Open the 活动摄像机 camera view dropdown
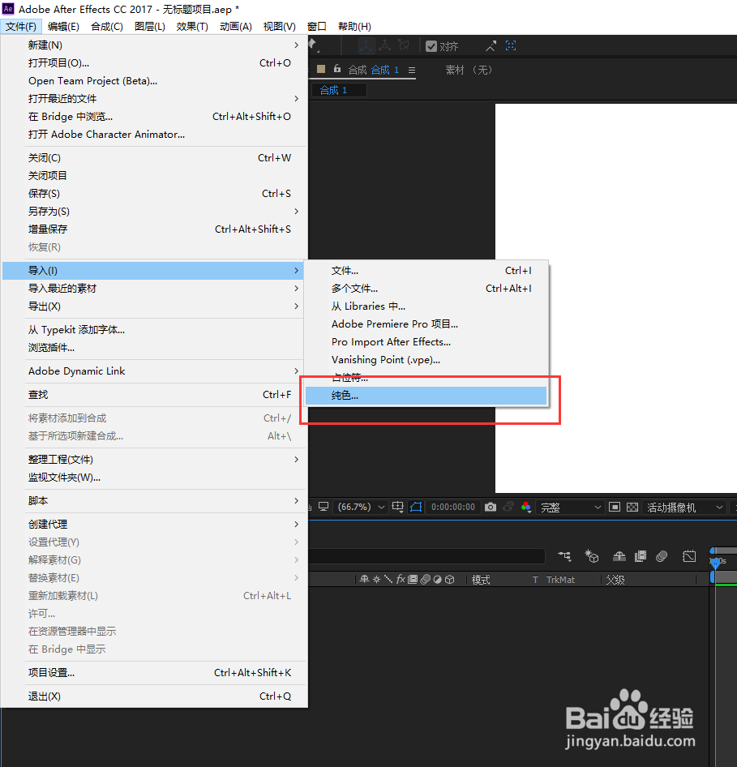This screenshot has width=737, height=767. click(x=684, y=508)
